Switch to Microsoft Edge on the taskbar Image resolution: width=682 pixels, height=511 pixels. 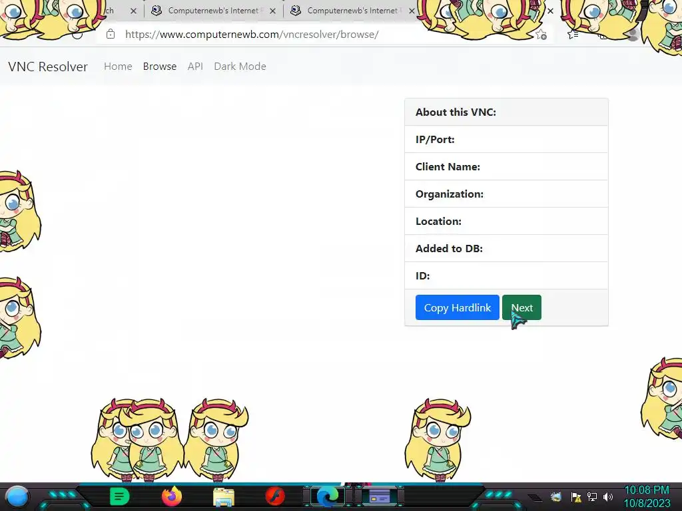[x=328, y=496]
